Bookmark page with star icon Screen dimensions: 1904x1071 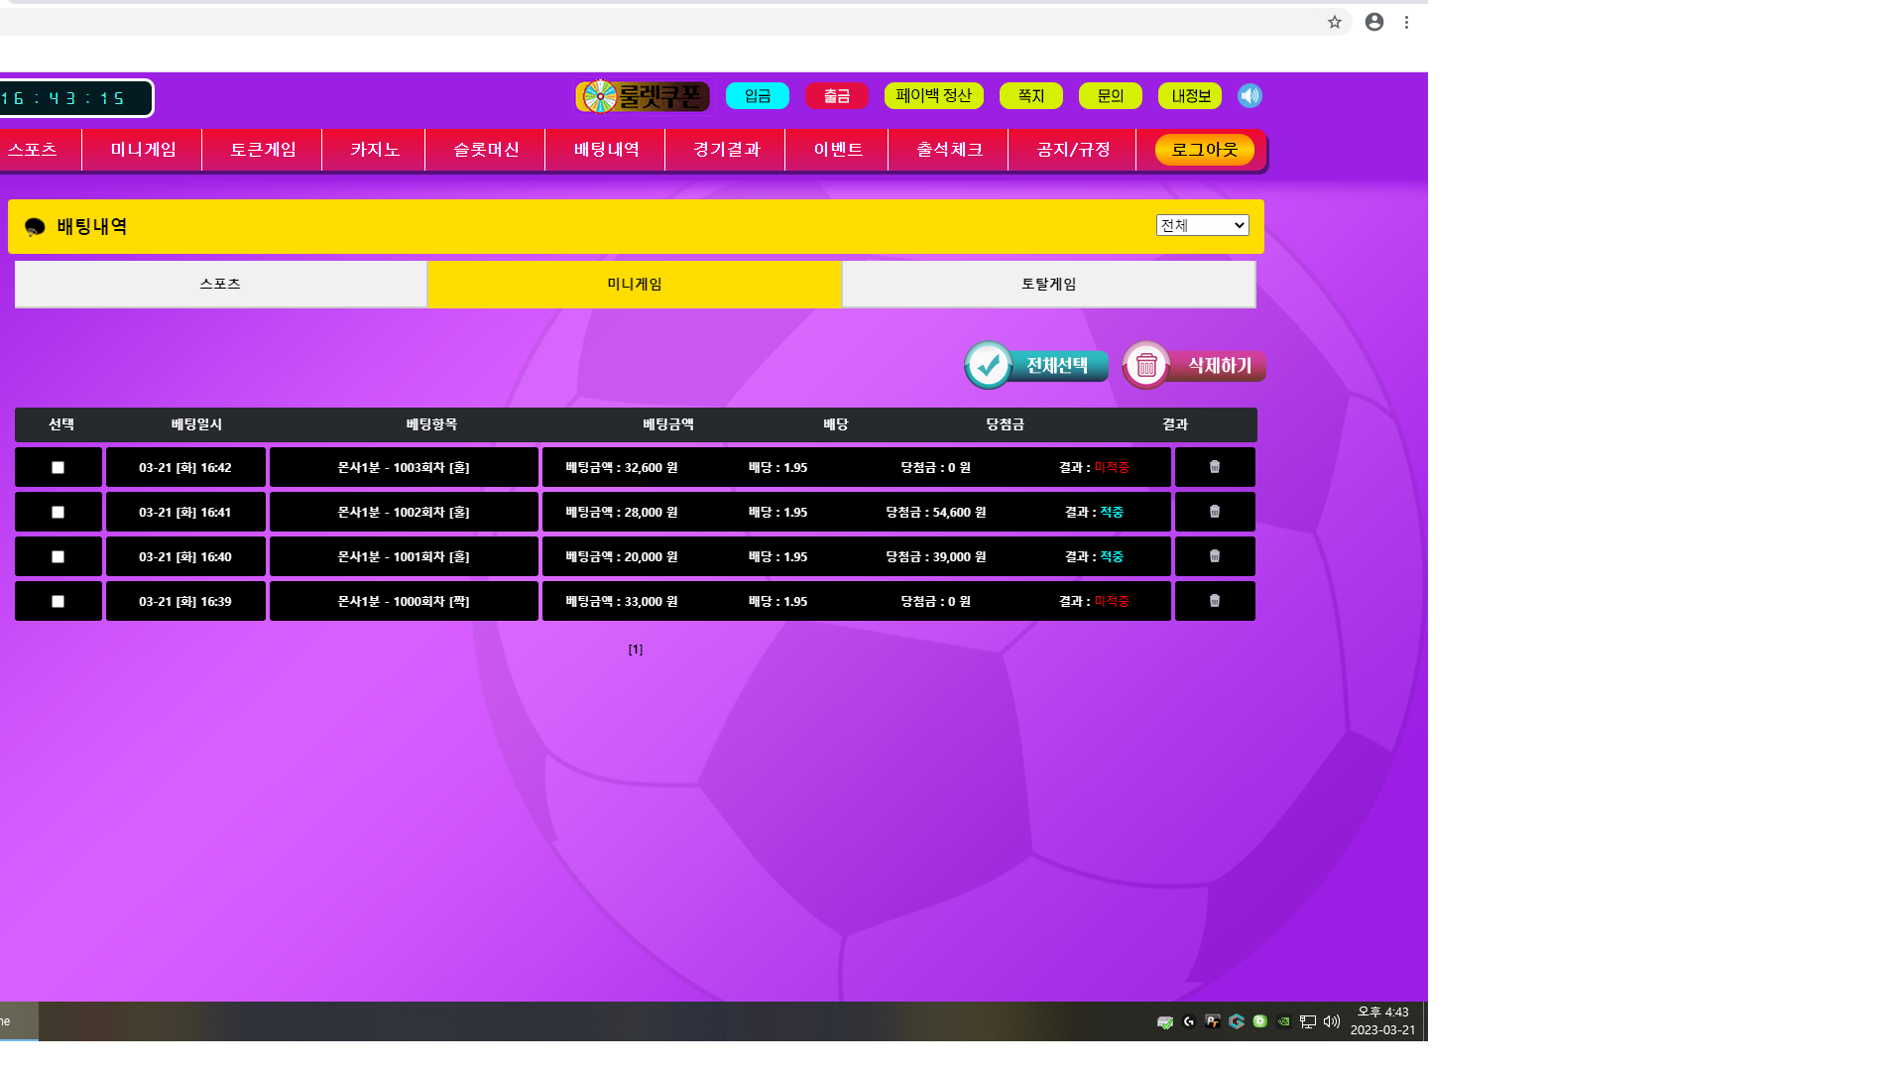1335,22
